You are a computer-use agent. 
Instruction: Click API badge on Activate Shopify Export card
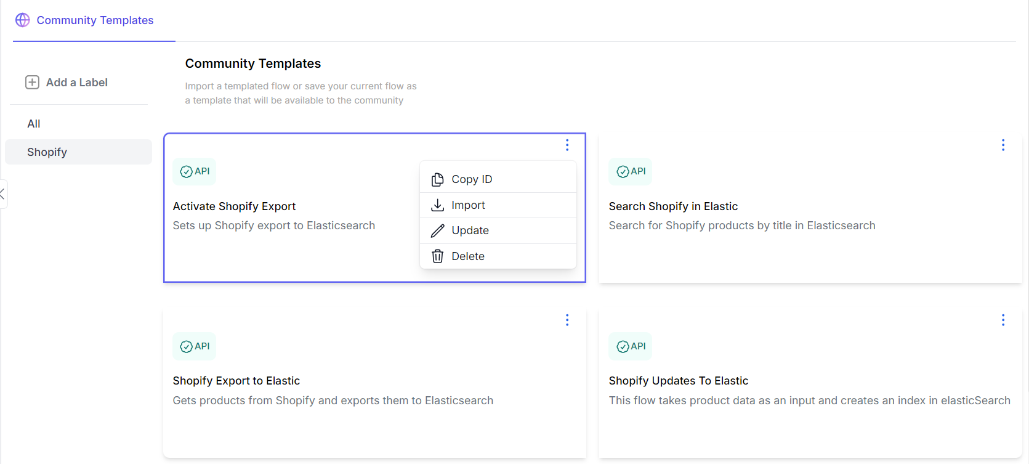(x=195, y=171)
